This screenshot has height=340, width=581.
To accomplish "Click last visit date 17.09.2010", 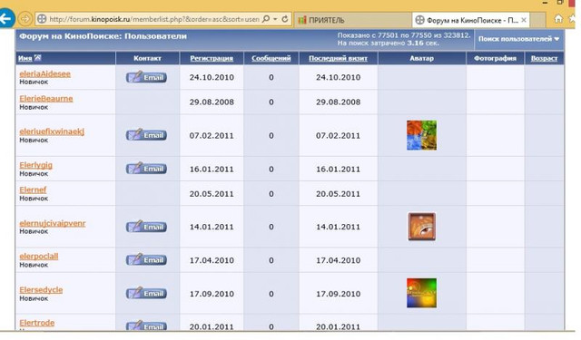I will click(338, 294).
